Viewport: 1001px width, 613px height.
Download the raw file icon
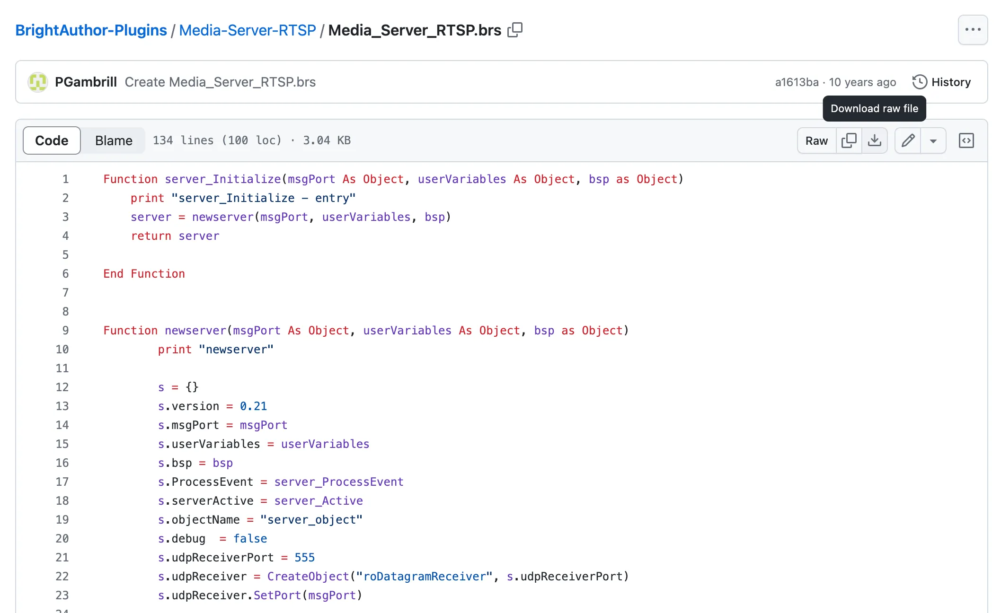(874, 140)
